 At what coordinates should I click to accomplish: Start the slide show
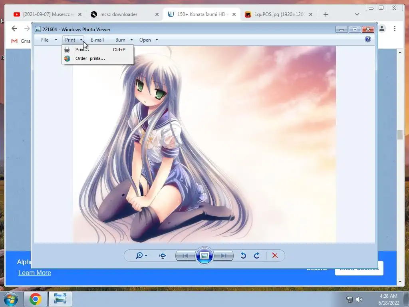[204, 255]
